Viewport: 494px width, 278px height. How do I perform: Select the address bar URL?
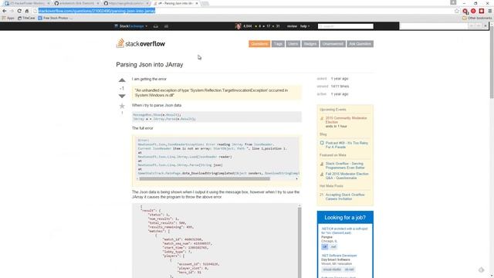(x=96, y=11)
